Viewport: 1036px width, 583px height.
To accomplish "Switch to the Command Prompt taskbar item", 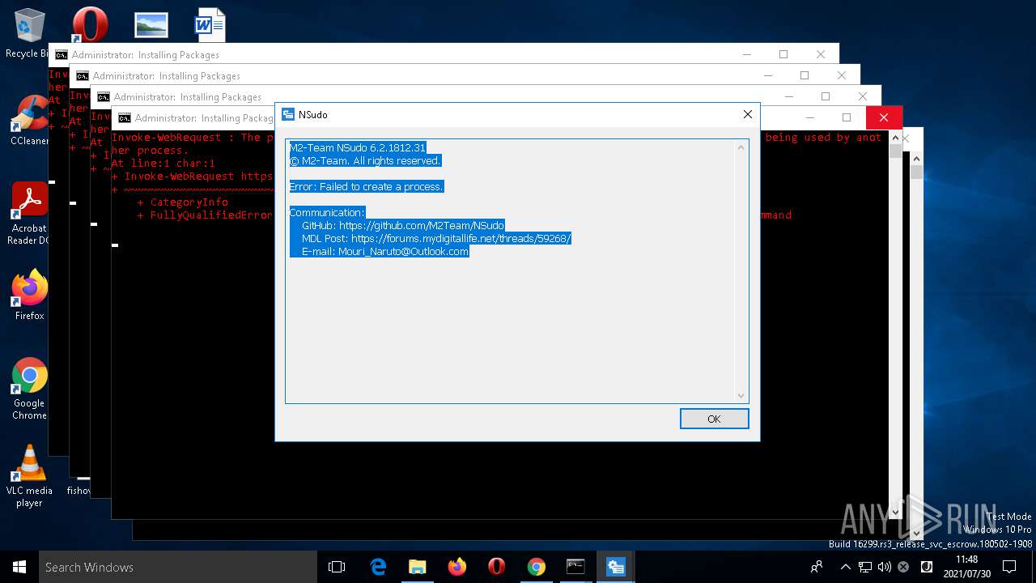I will [x=575, y=567].
